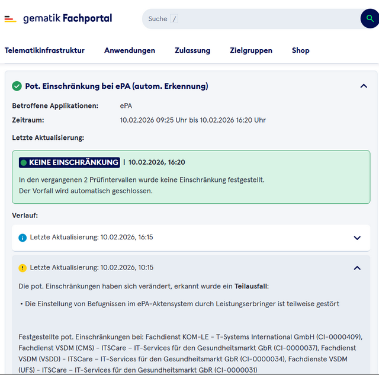The height and width of the screenshot is (375, 379).
Task: Collapse the Pot. Einschränkung bei ePA incident panel
Action: click(x=364, y=86)
